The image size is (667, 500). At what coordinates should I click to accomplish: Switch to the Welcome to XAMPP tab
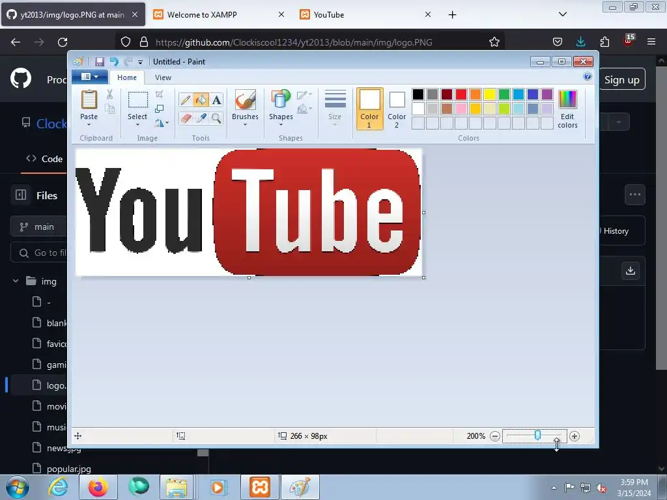click(x=218, y=14)
